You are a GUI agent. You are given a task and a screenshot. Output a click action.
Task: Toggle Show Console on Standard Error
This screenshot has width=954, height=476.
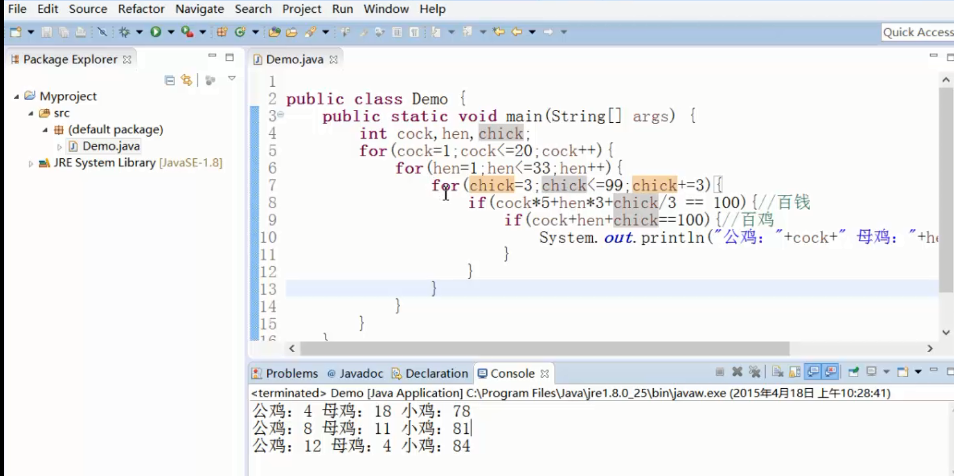point(831,372)
